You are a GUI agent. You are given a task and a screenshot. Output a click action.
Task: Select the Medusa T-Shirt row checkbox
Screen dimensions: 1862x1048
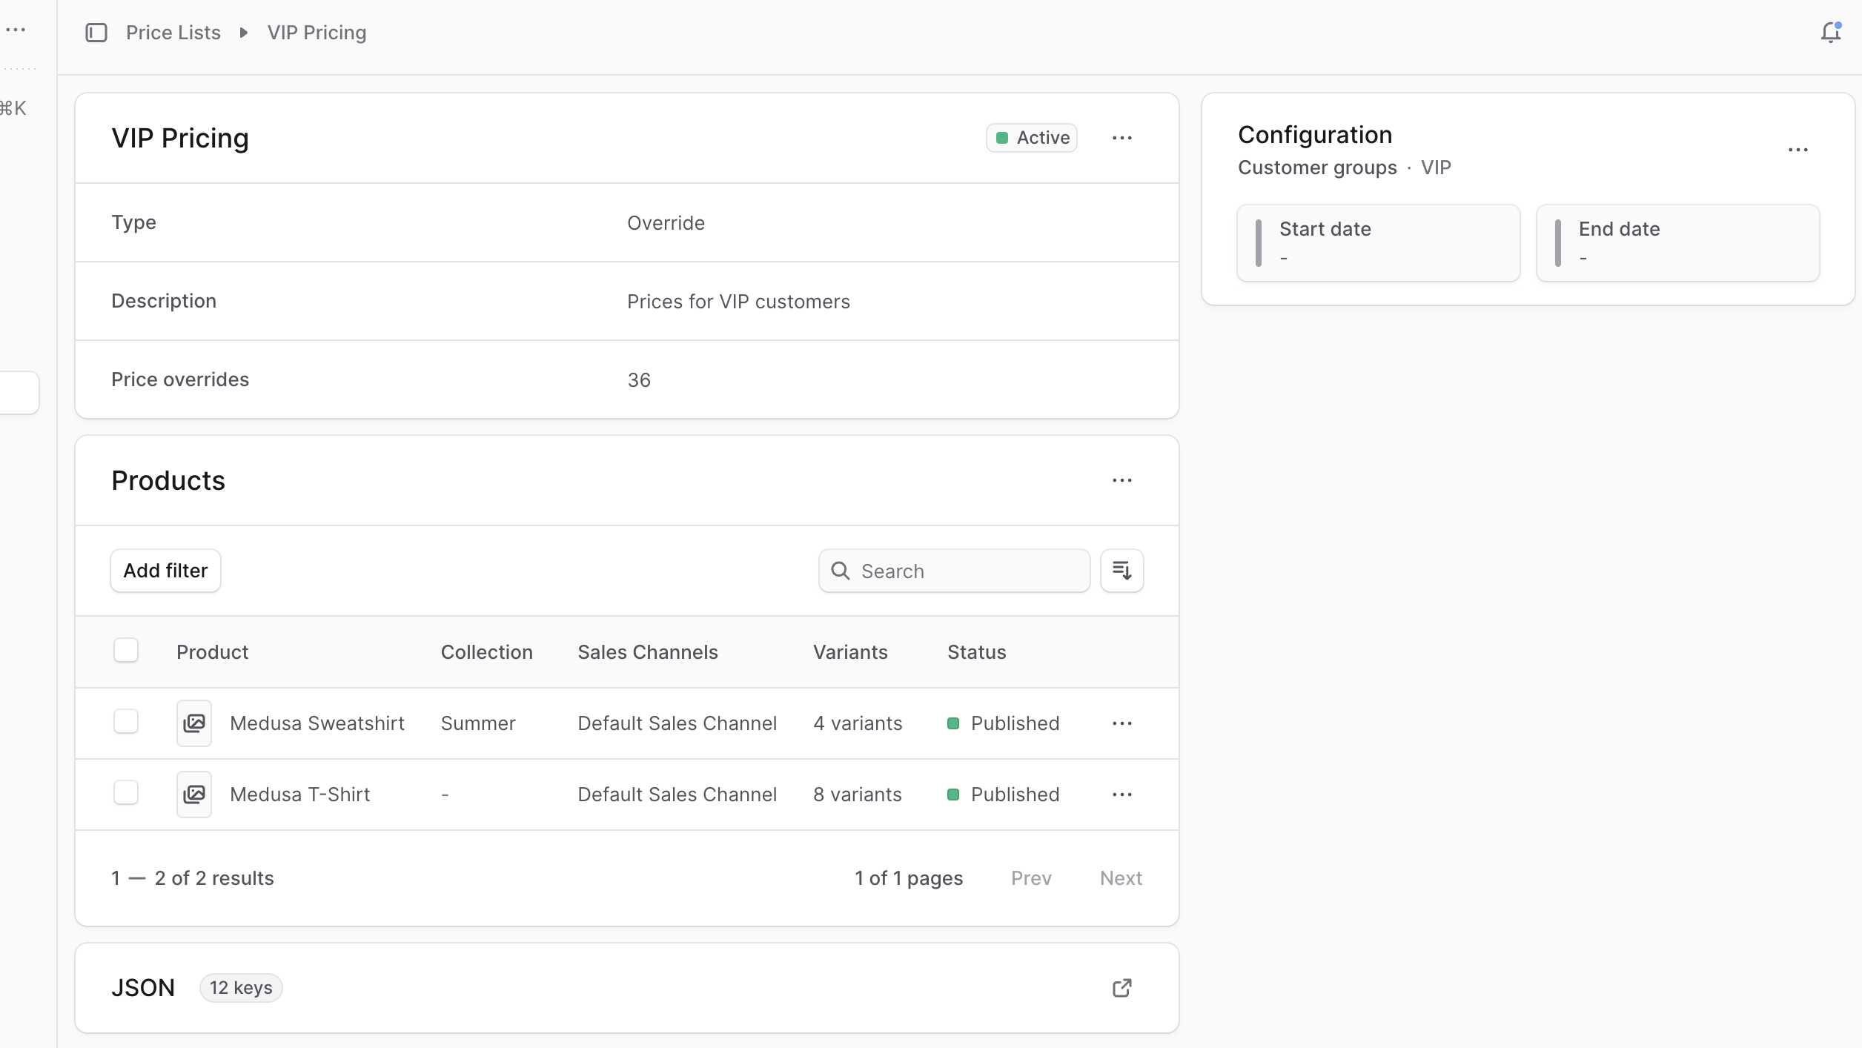(126, 792)
